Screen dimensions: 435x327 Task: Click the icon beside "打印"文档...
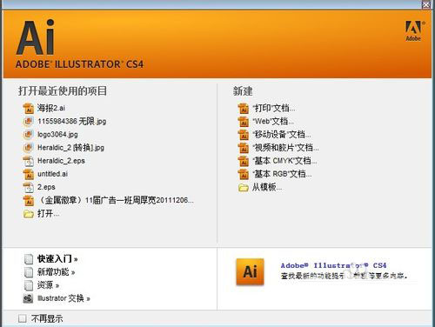(244, 109)
